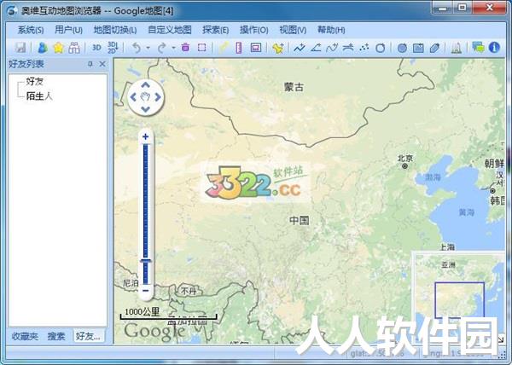
Task: Click the purple screenshot frame icon
Action: coord(256,48)
